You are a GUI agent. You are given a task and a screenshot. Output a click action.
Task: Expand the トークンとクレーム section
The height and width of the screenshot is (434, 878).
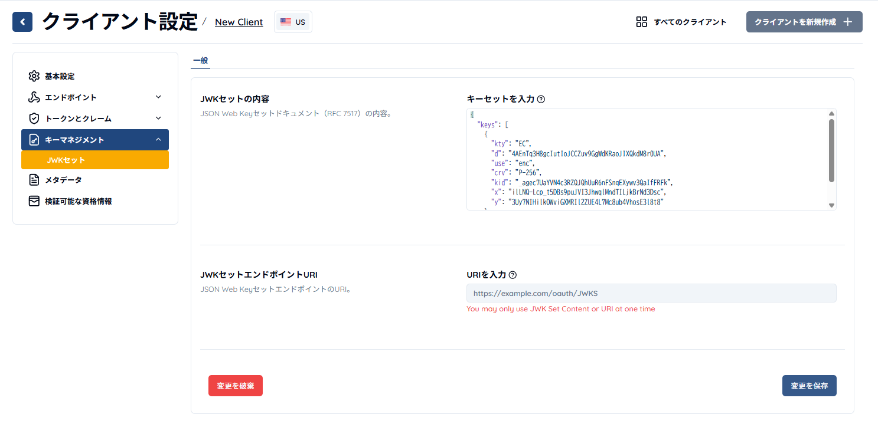[158, 118]
